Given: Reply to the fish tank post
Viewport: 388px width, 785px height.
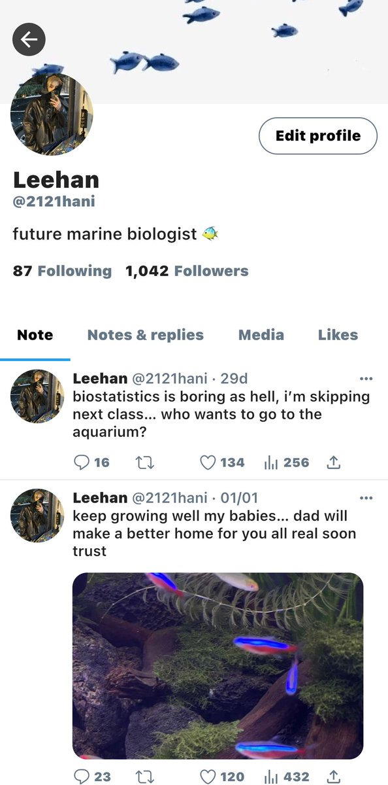Looking at the screenshot, I should click(92, 776).
